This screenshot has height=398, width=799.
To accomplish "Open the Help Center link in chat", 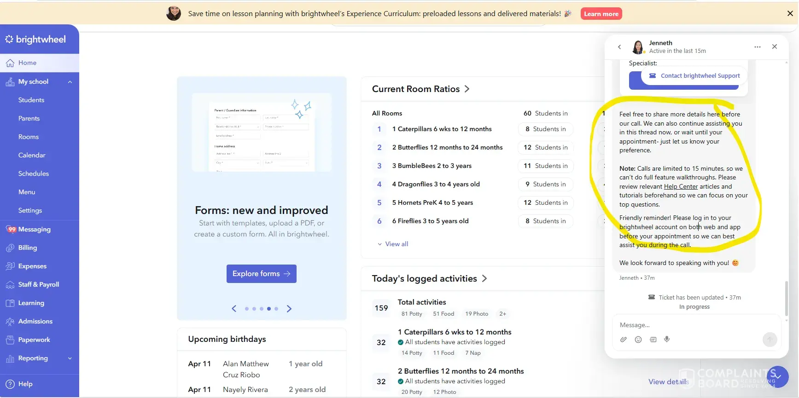I will pyautogui.click(x=681, y=186).
